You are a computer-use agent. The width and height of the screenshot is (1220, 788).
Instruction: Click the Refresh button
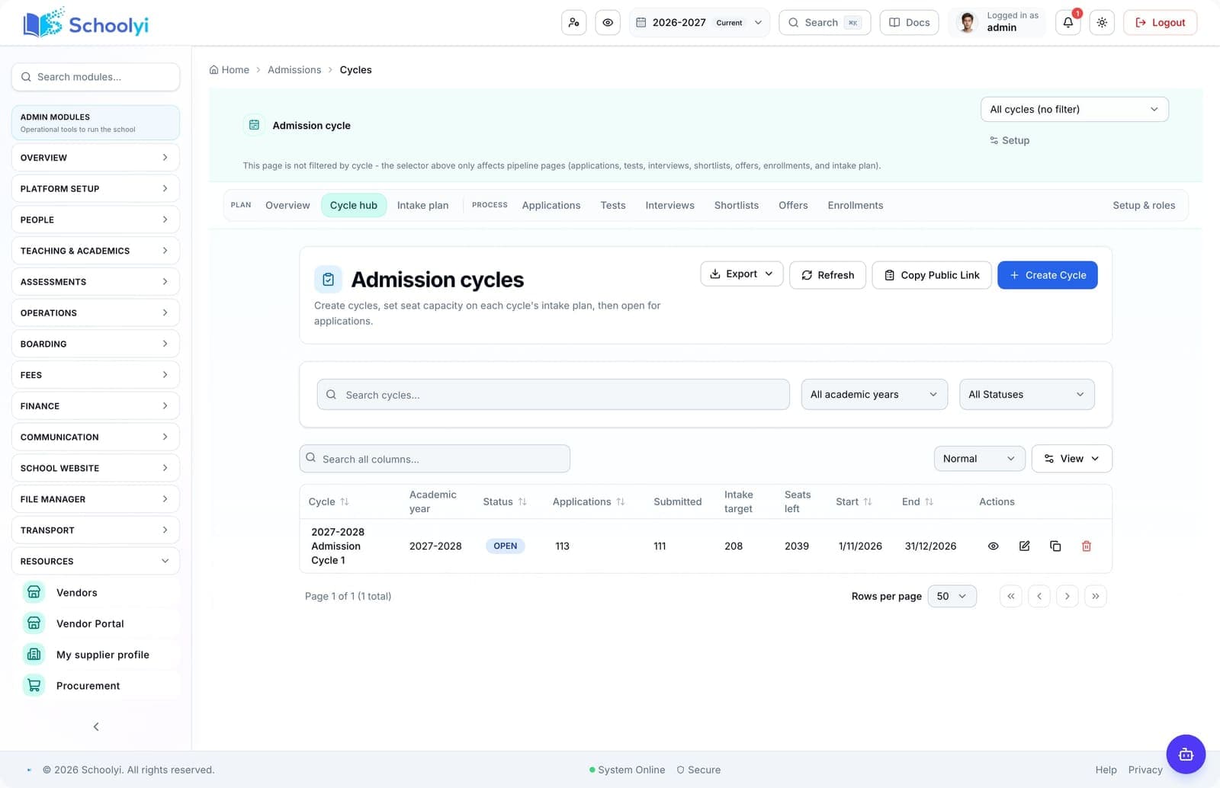click(827, 275)
